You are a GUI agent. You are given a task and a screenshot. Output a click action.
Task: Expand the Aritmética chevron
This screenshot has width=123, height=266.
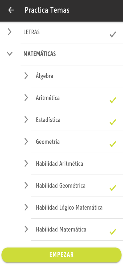(x=26, y=98)
